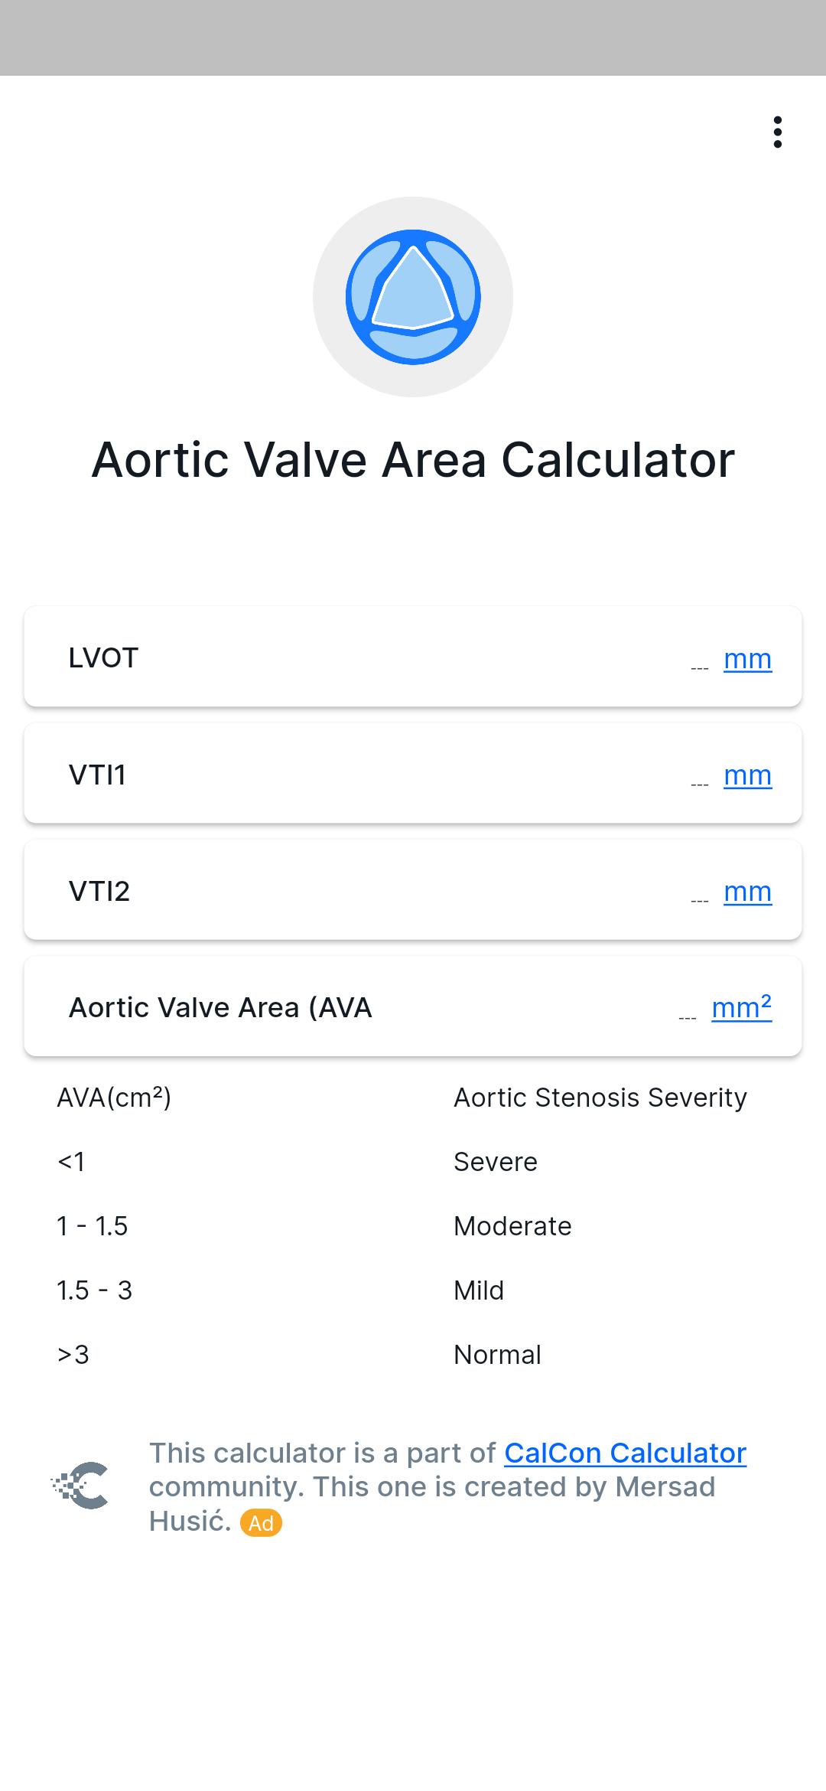Tap the aortic valve logo icon

pos(413,297)
